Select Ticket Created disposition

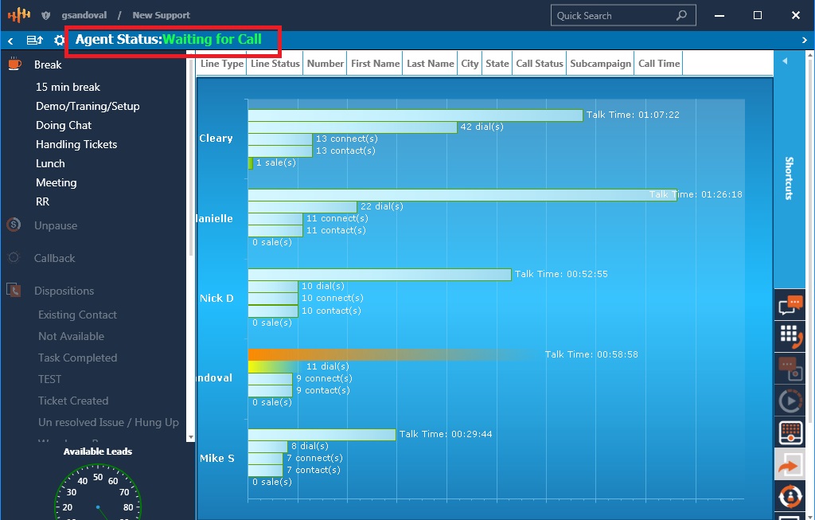coord(72,401)
